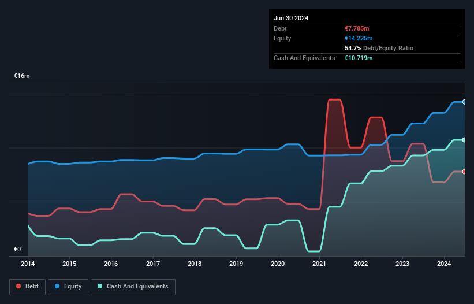This screenshot has width=474, height=304.
Task: Click the 2015 x-axis label
Action: 69,264
